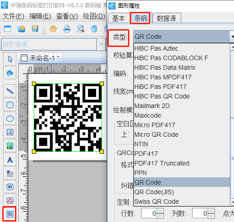This screenshot has width=234, height=222.
Task: Click the 微软雅黑 font name field
Action: (49, 44)
